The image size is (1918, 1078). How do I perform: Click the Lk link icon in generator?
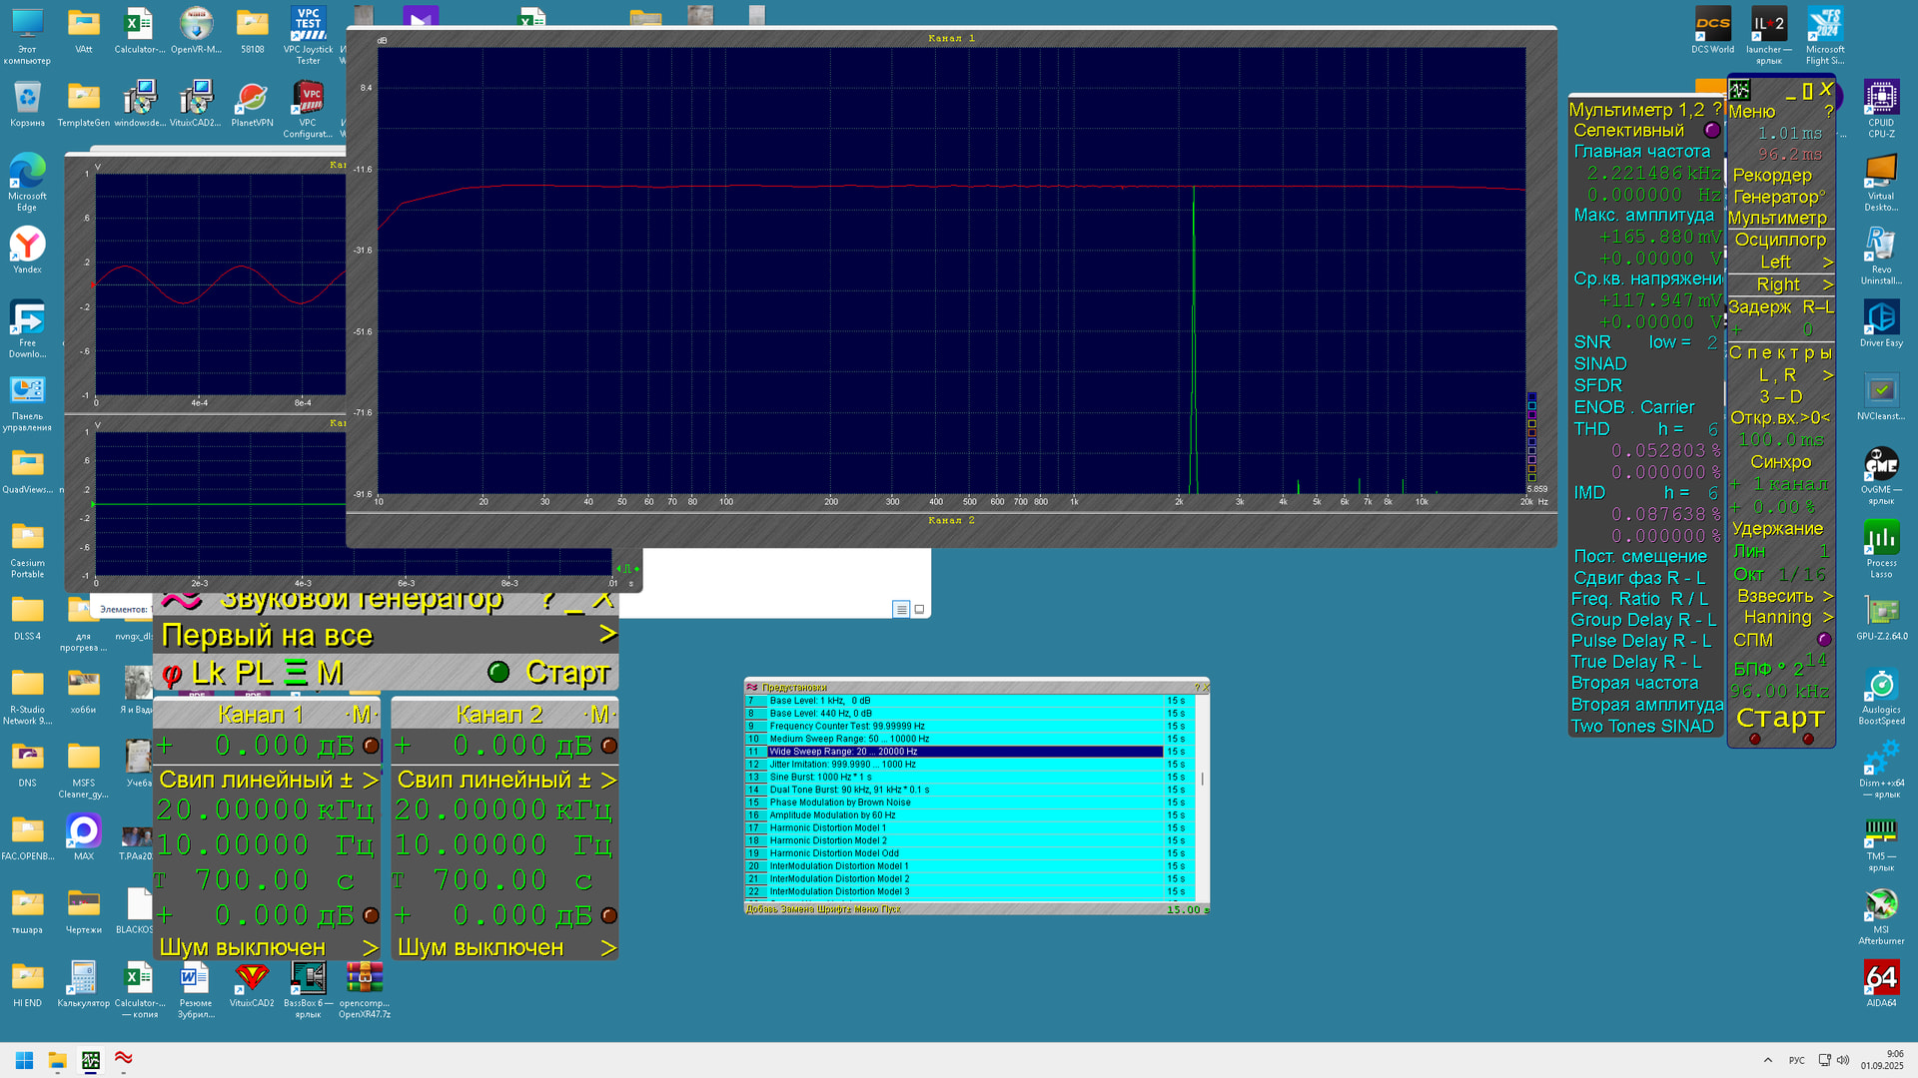tap(208, 674)
